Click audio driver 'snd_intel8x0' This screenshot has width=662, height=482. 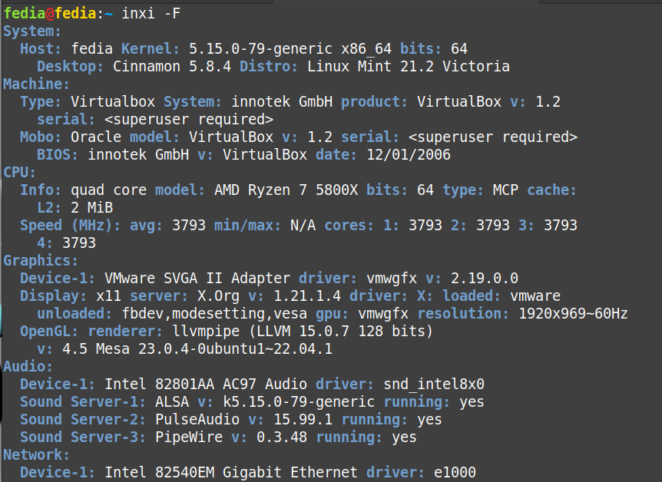434,385
